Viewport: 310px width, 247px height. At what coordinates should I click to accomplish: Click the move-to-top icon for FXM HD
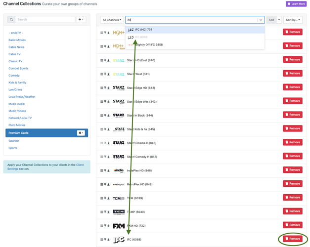(x=105, y=226)
